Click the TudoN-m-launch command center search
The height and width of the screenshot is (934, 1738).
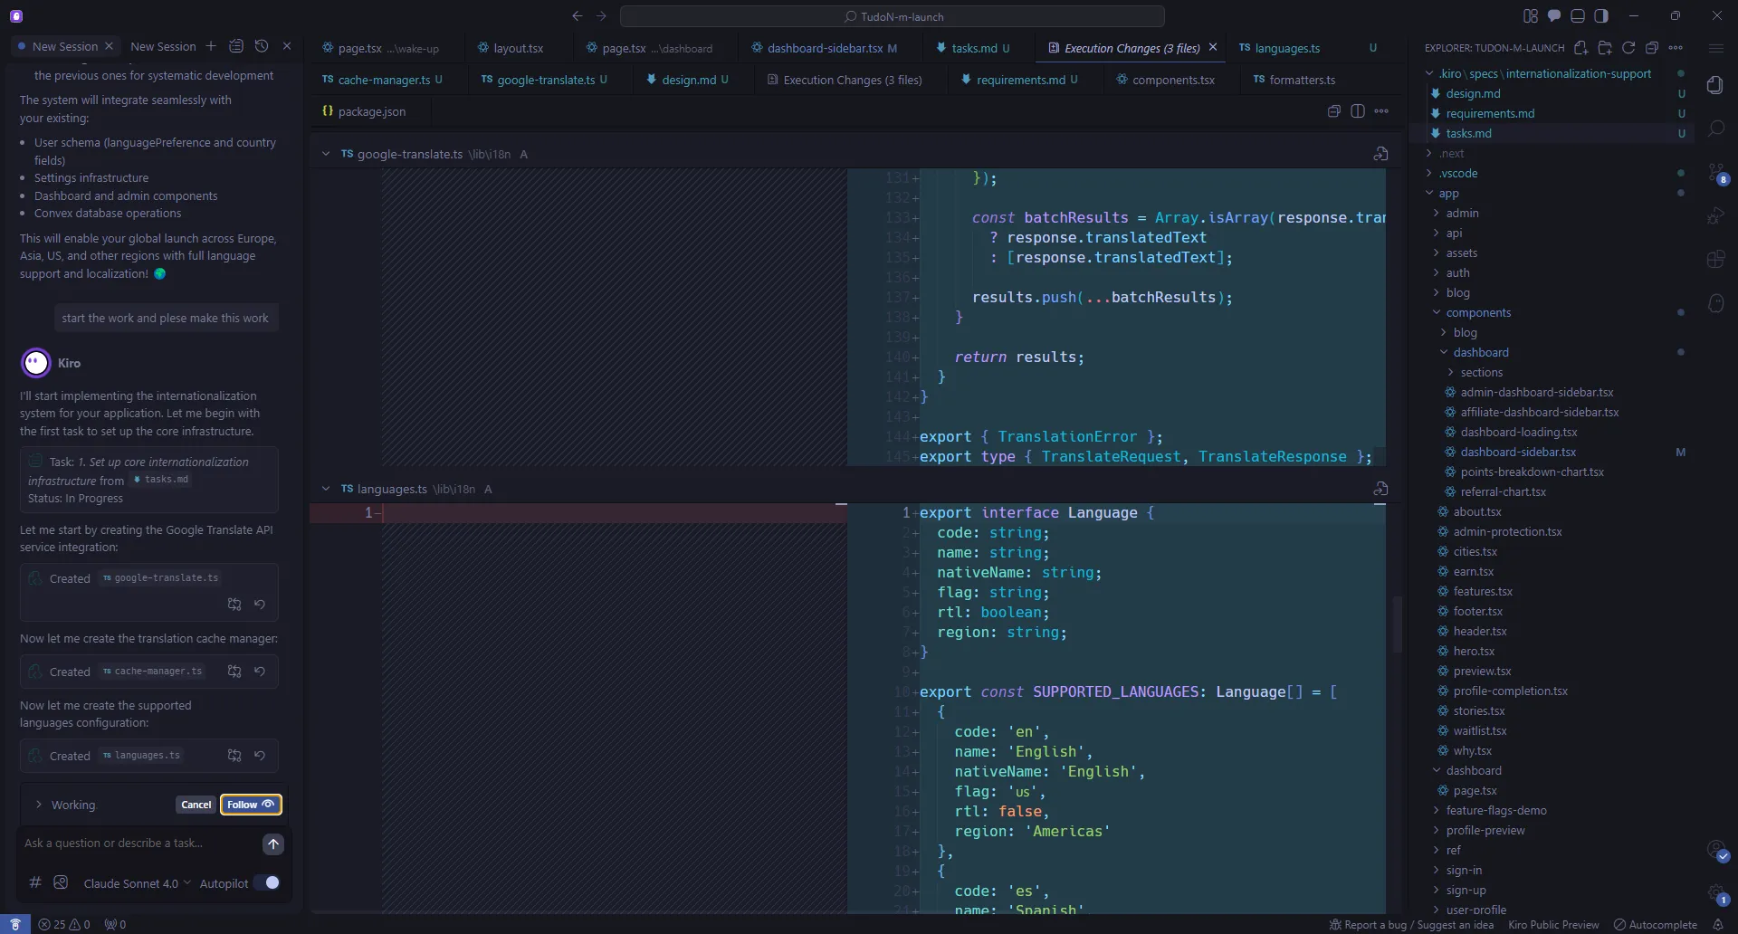point(893,16)
